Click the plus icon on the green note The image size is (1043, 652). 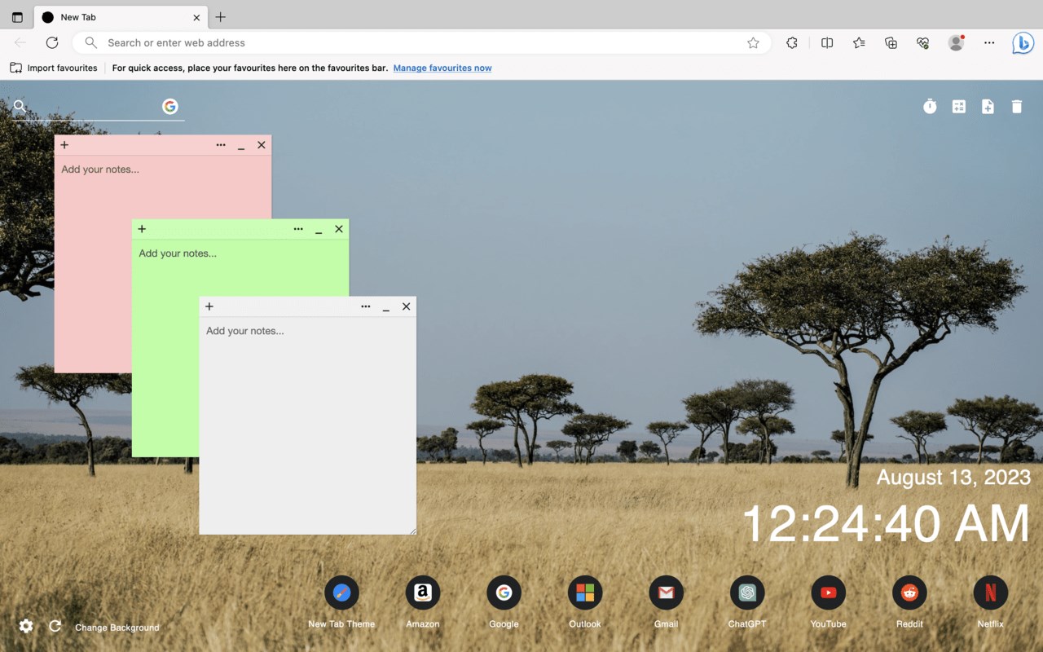pyautogui.click(x=142, y=229)
